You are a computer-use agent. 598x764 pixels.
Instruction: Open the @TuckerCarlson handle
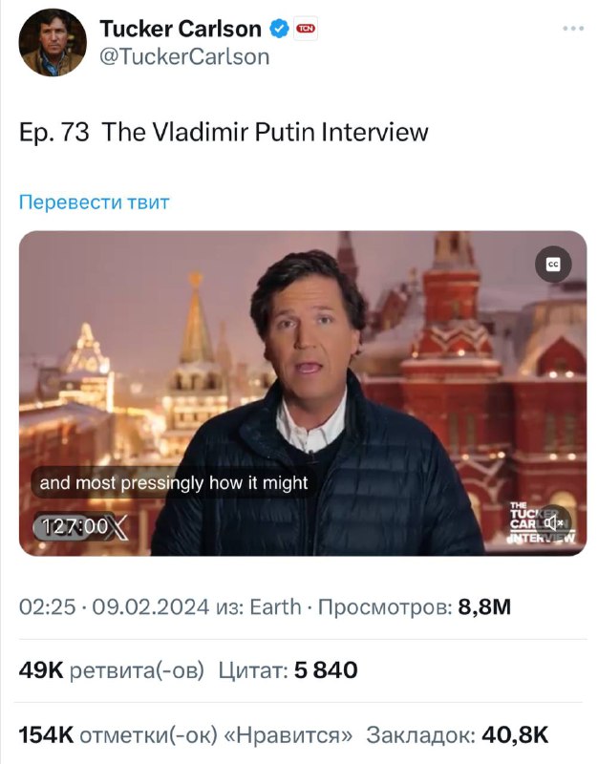[x=184, y=56]
